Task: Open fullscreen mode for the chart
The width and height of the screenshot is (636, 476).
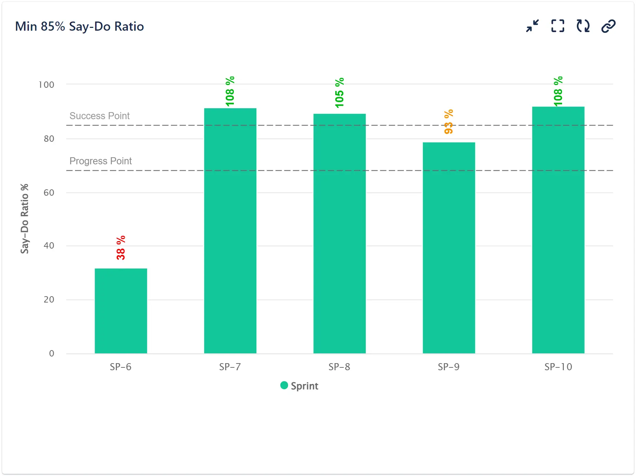Action: click(x=557, y=25)
